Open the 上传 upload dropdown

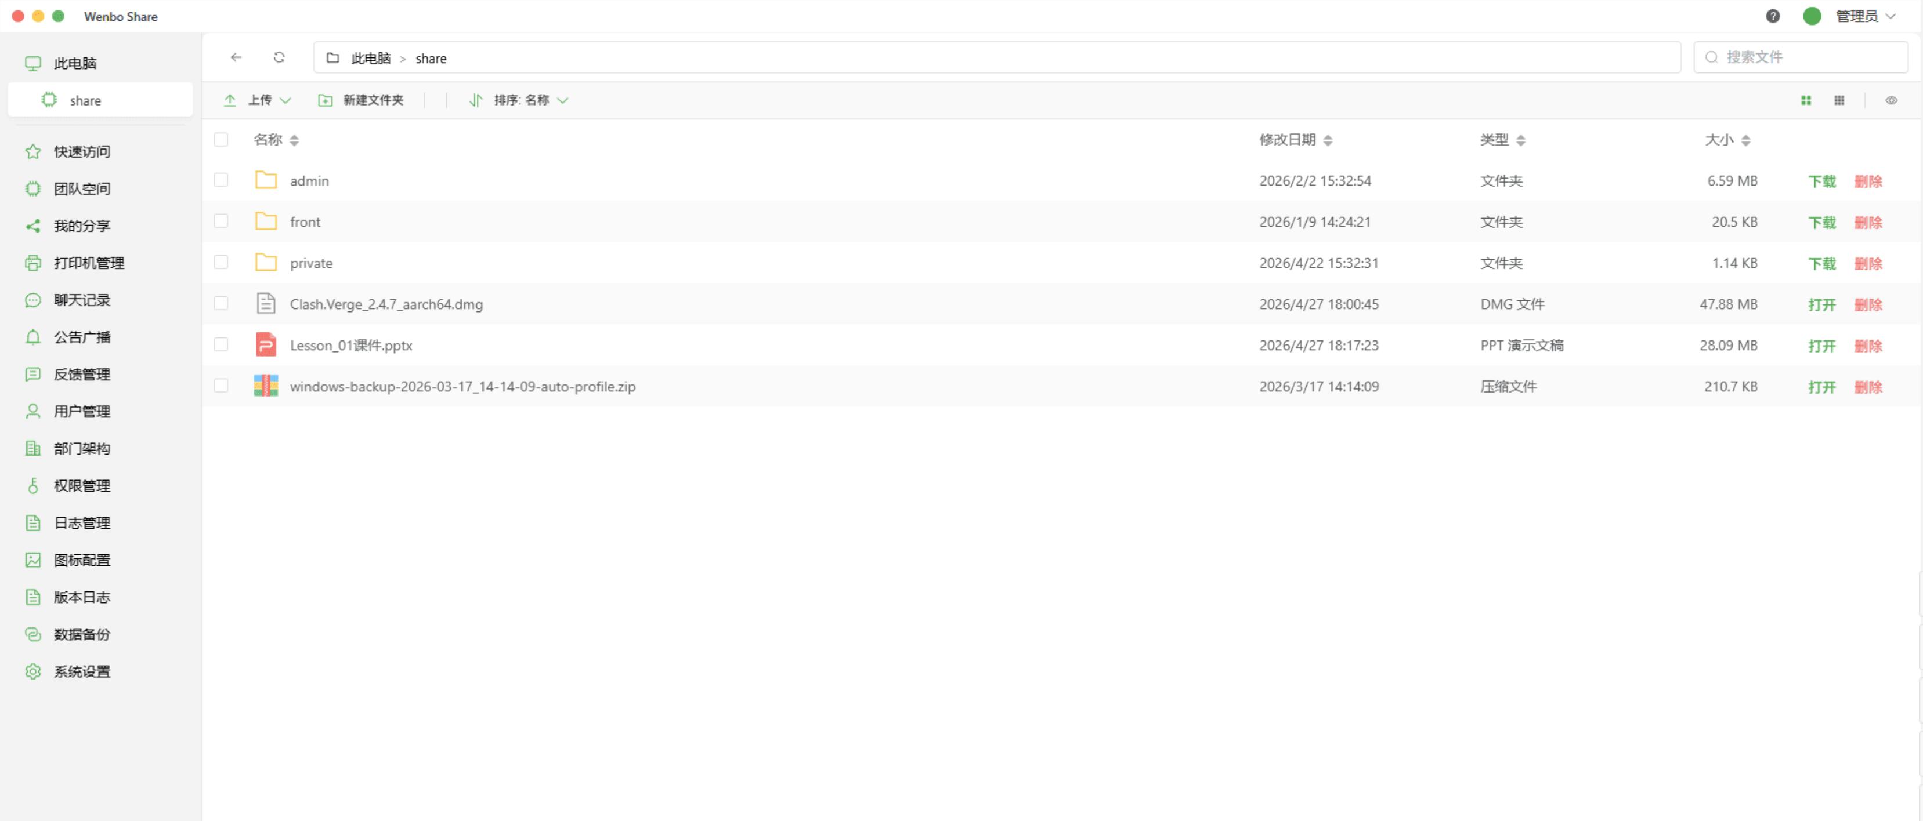tap(258, 100)
